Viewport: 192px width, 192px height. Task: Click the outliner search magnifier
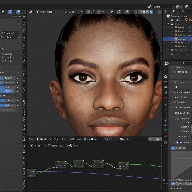(x=182, y=12)
